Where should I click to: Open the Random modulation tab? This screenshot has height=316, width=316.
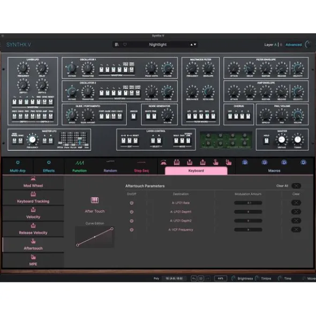click(110, 171)
